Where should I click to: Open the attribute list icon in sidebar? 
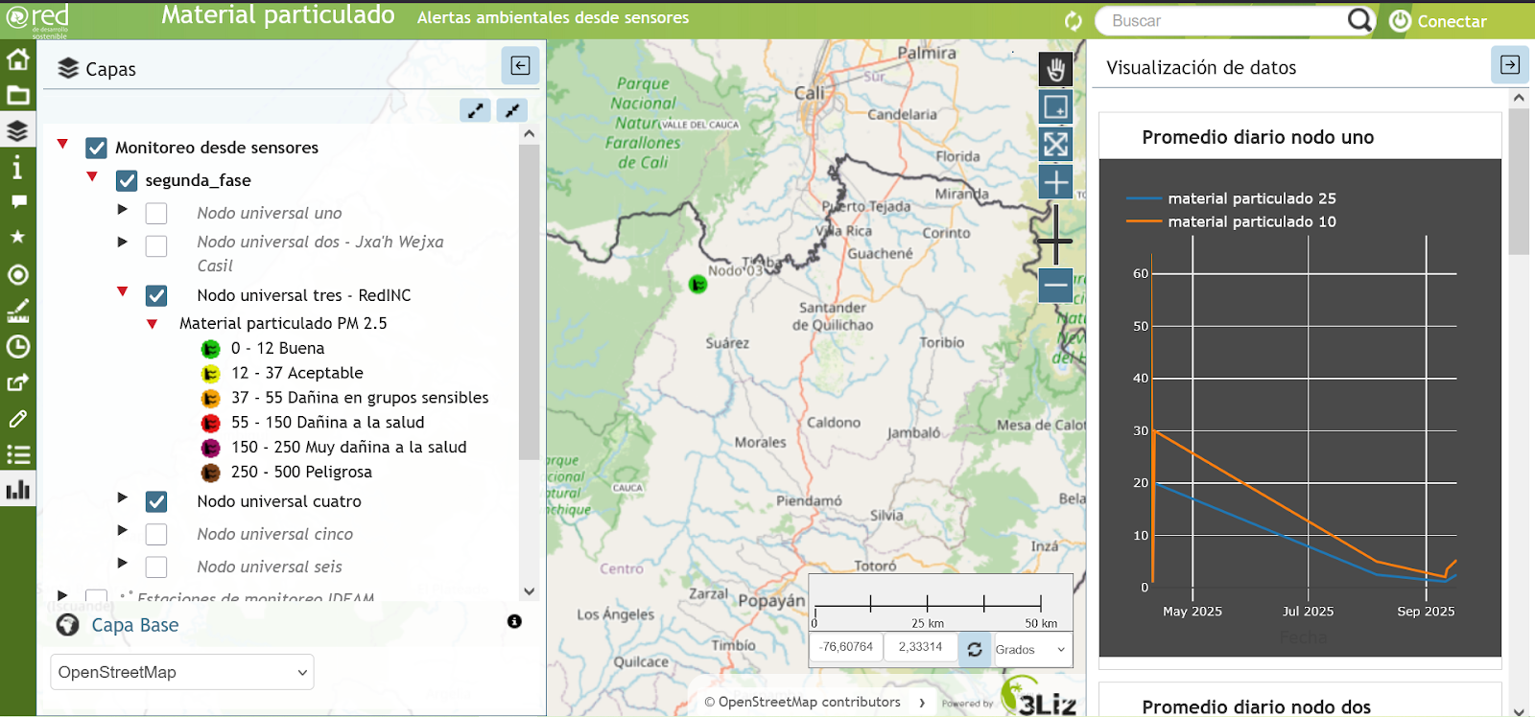click(x=17, y=454)
